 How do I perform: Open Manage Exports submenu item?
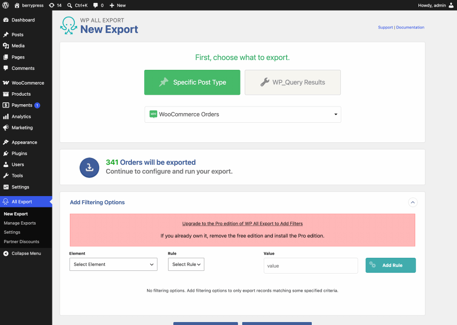(x=20, y=223)
